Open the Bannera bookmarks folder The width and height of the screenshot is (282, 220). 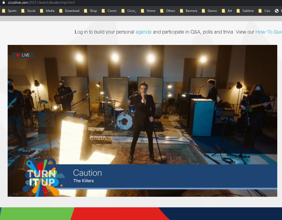(x=189, y=11)
